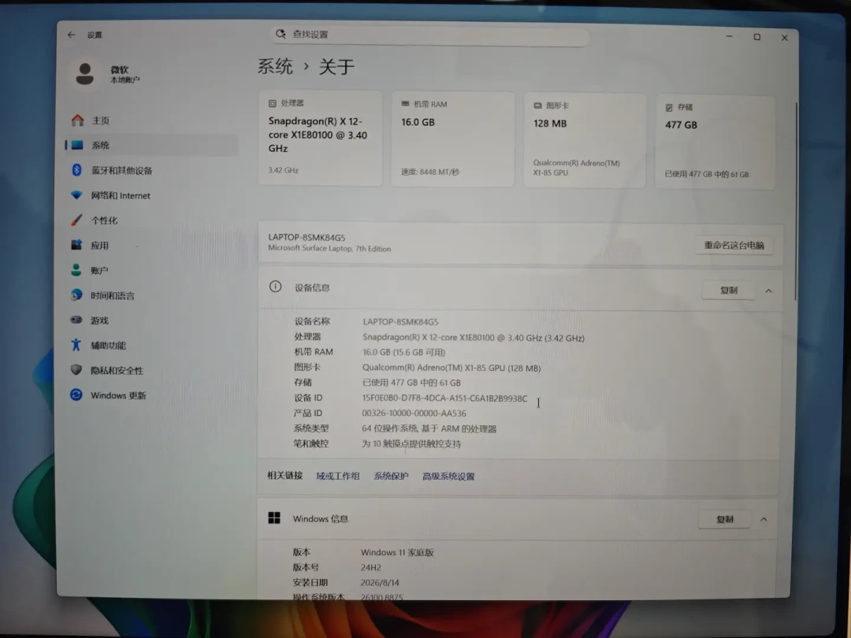Click the device info circle icon
Image resolution: width=851 pixels, height=638 pixels.
tap(275, 287)
